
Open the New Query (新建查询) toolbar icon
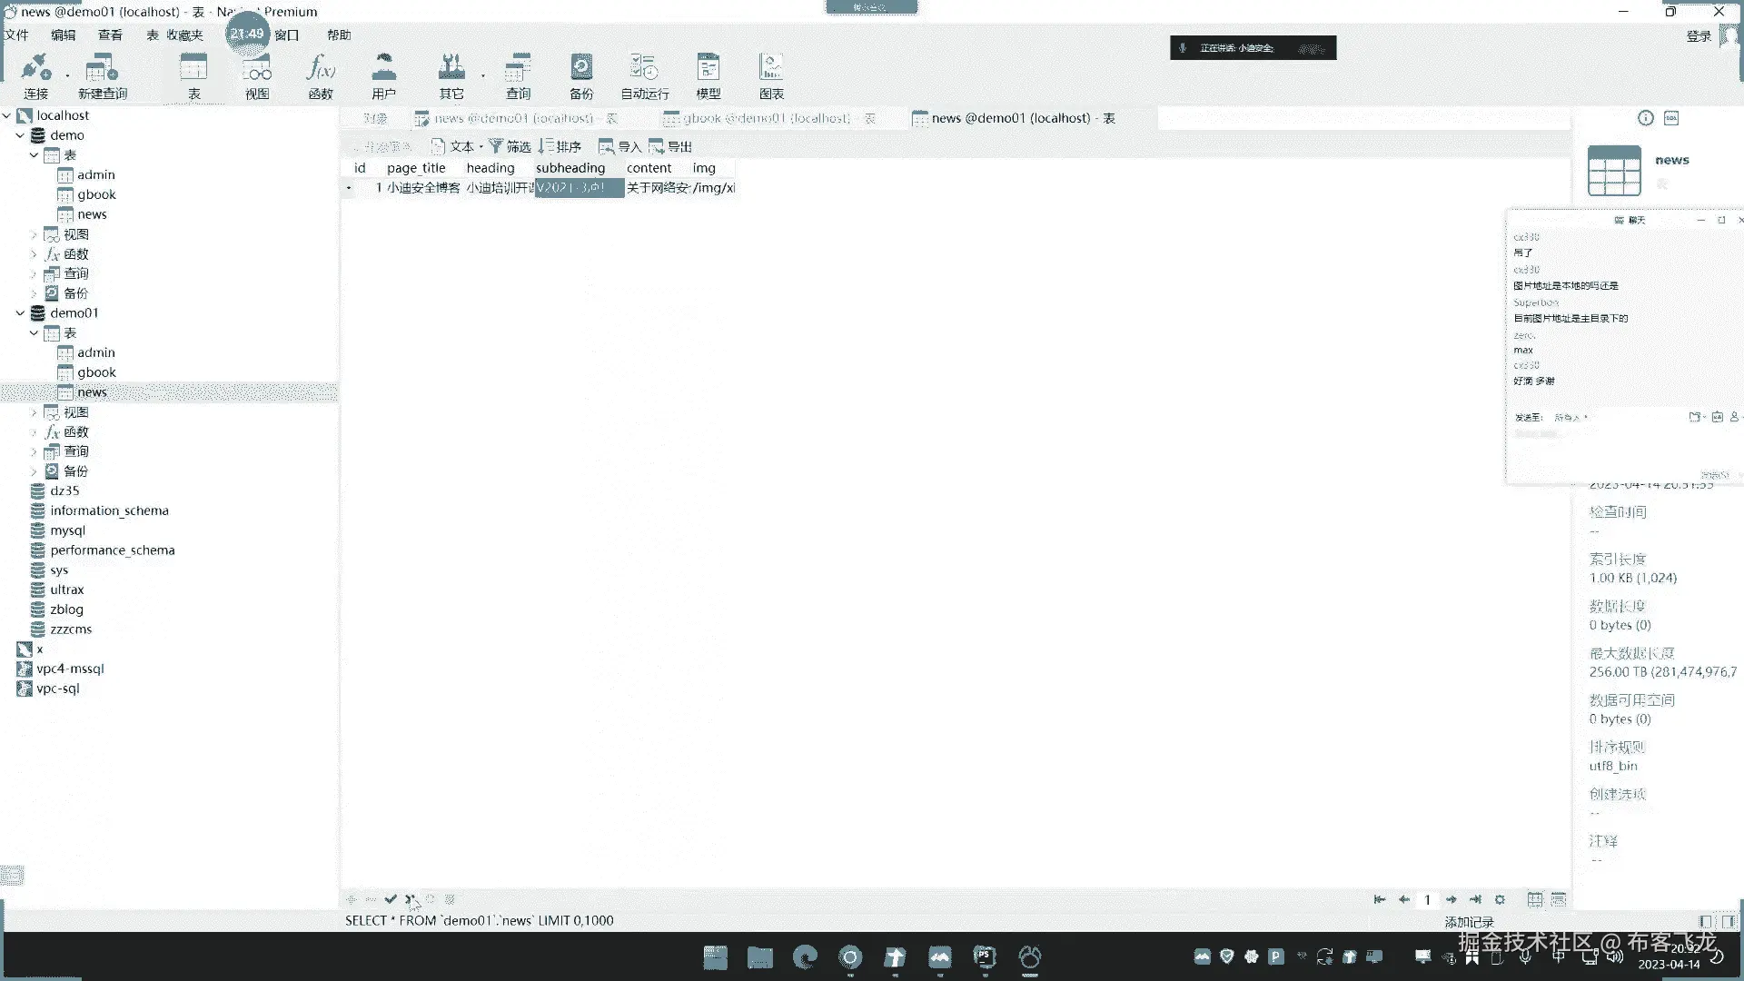point(102,74)
